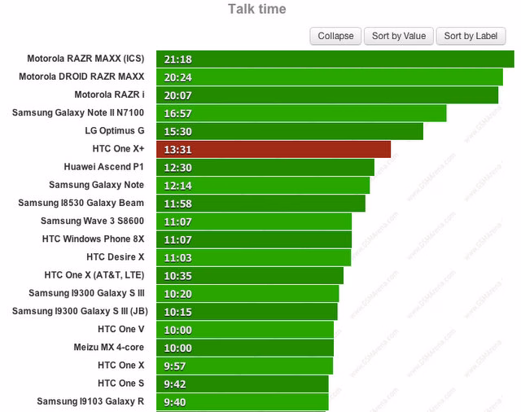
Task: Sort chart using Sort by Label
Action: click(x=471, y=36)
